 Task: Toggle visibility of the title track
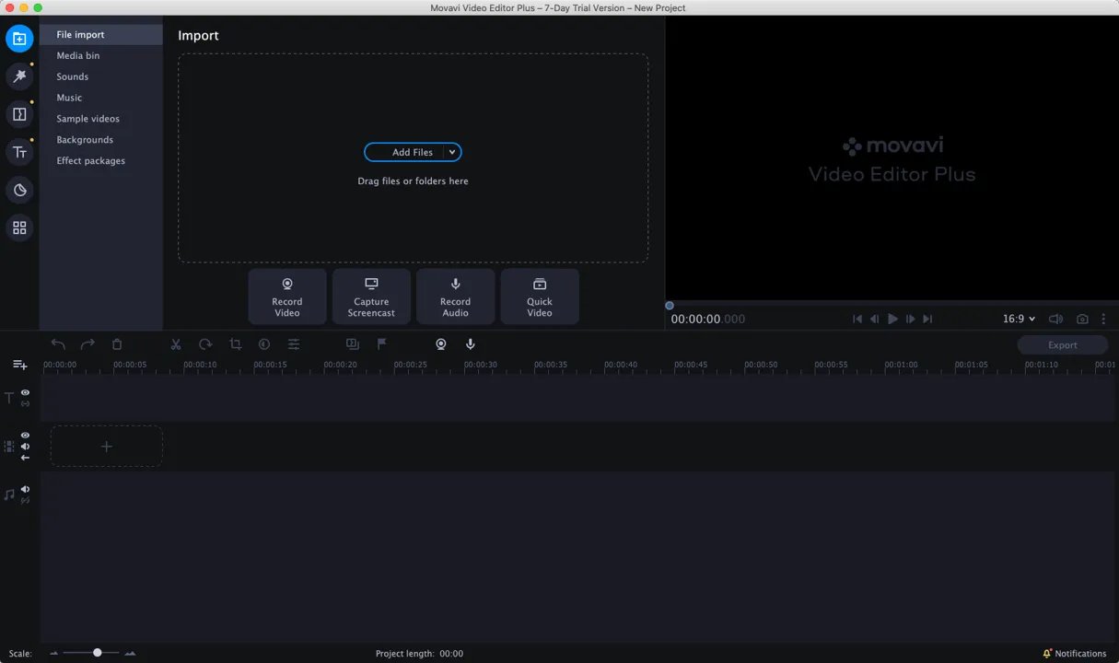(x=25, y=392)
